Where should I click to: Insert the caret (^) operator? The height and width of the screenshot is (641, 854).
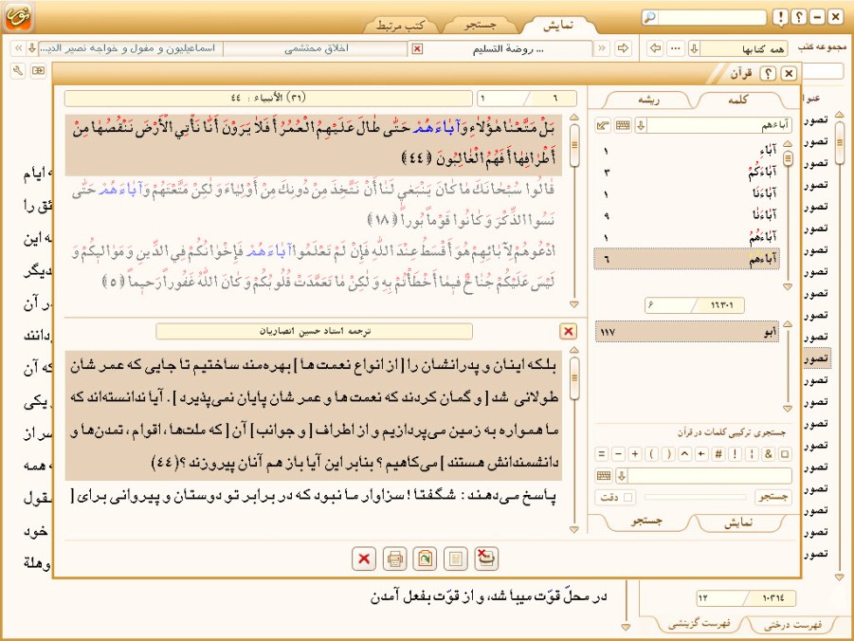pyautogui.click(x=685, y=453)
